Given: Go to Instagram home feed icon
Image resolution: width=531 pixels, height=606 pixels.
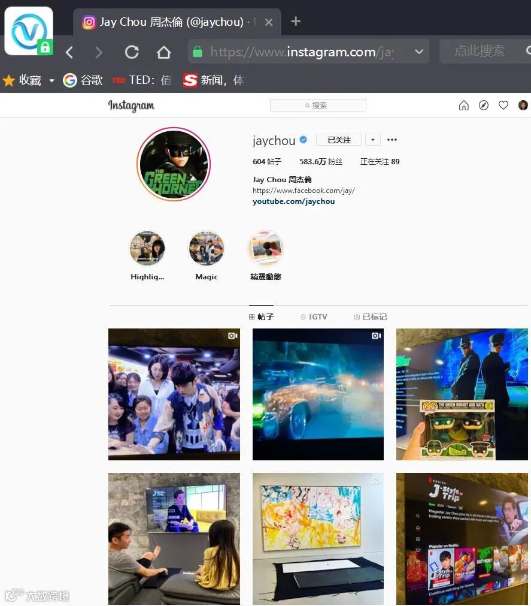Looking at the screenshot, I should [463, 105].
